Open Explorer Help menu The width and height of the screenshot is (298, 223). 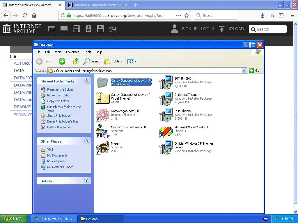[99, 52]
